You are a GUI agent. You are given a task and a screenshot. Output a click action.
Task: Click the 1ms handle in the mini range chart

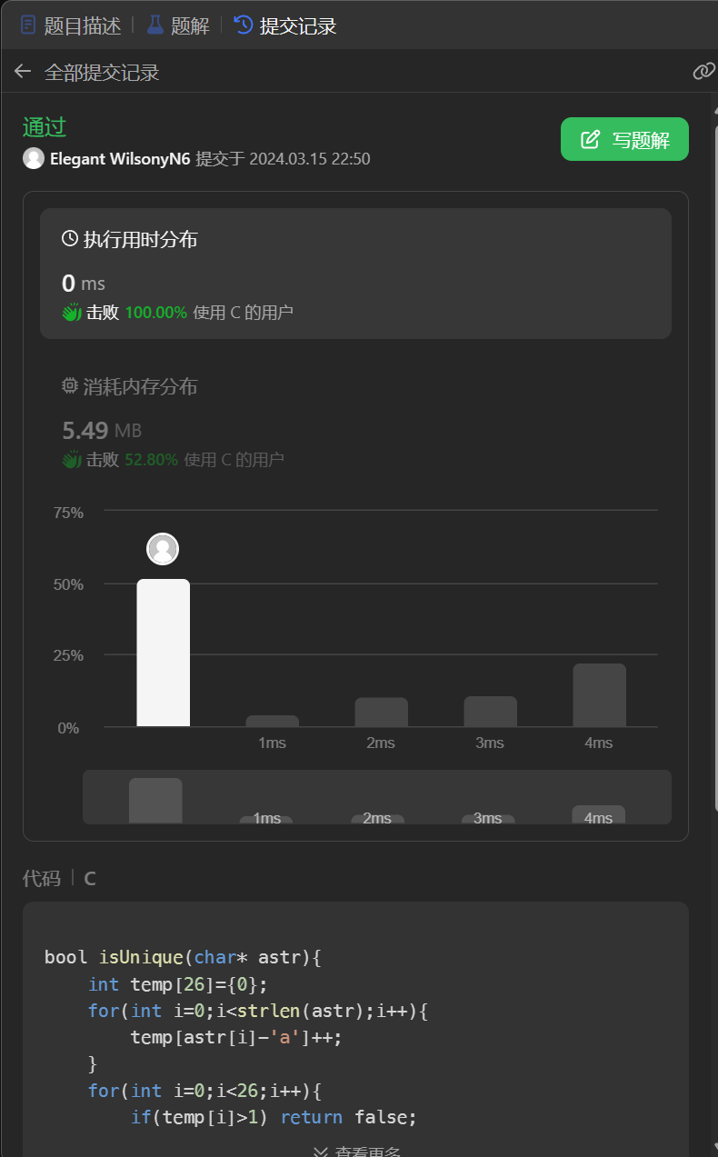pyautogui.click(x=266, y=819)
